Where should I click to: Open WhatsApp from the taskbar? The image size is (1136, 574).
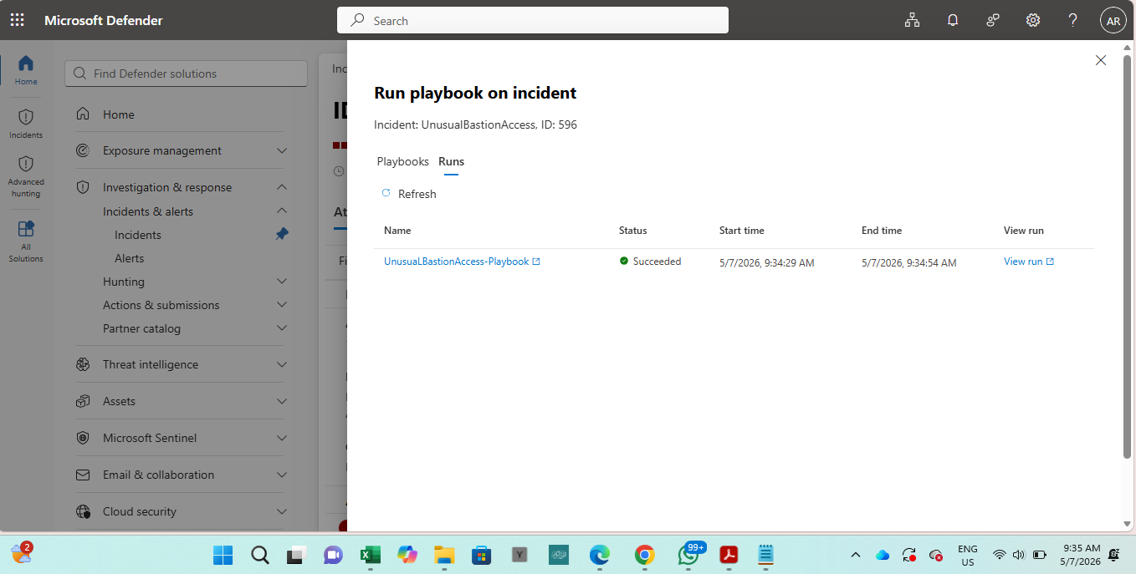(x=688, y=555)
